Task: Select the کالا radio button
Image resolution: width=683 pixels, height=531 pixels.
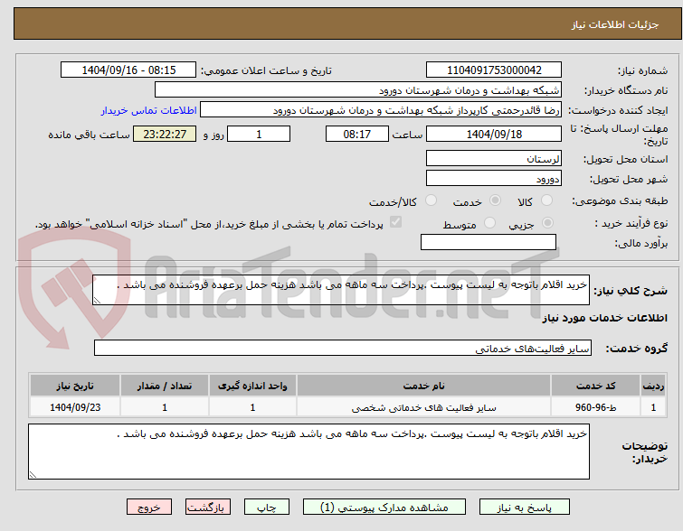Action: [x=546, y=200]
